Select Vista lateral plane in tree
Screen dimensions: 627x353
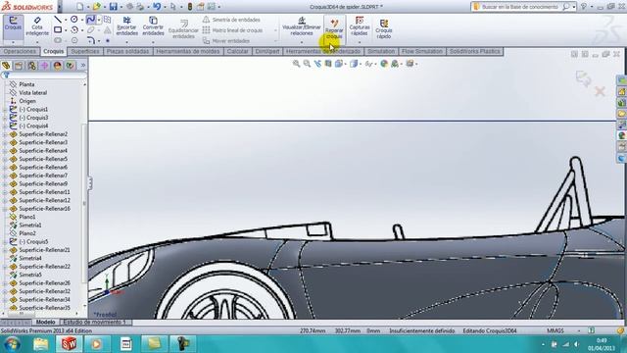(33, 92)
